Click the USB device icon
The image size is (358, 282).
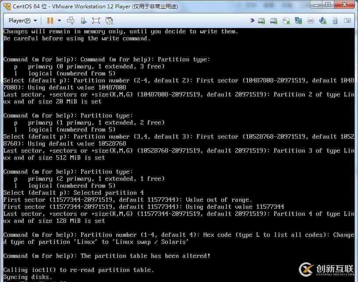coord(335,21)
